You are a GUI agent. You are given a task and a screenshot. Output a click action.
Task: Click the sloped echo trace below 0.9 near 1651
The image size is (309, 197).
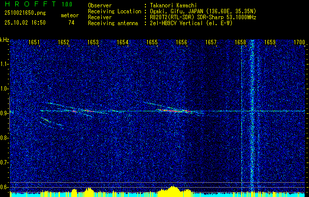click(51, 123)
